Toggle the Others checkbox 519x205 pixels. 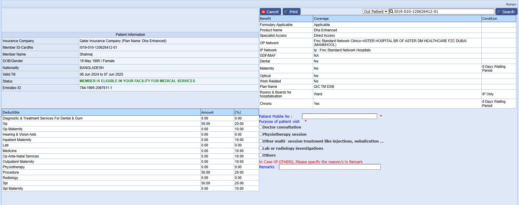(x=261, y=155)
